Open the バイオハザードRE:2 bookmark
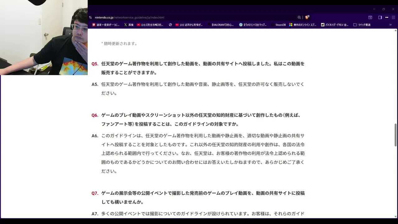 (335, 25)
